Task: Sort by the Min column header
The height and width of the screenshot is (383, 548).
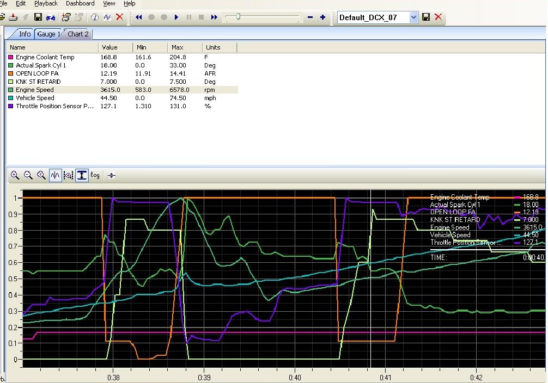Action: (x=150, y=47)
